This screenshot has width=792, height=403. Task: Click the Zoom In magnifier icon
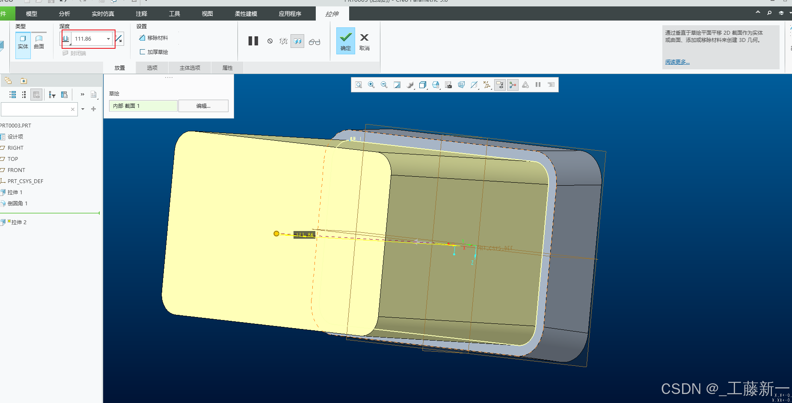371,85
